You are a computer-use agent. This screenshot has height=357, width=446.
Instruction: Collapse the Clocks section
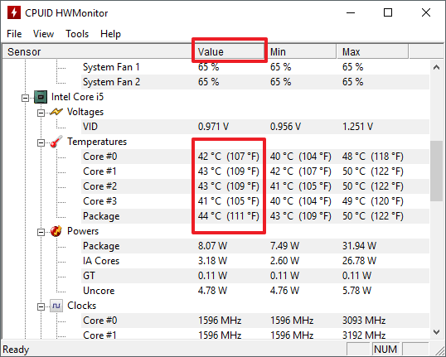click(41, 307)
